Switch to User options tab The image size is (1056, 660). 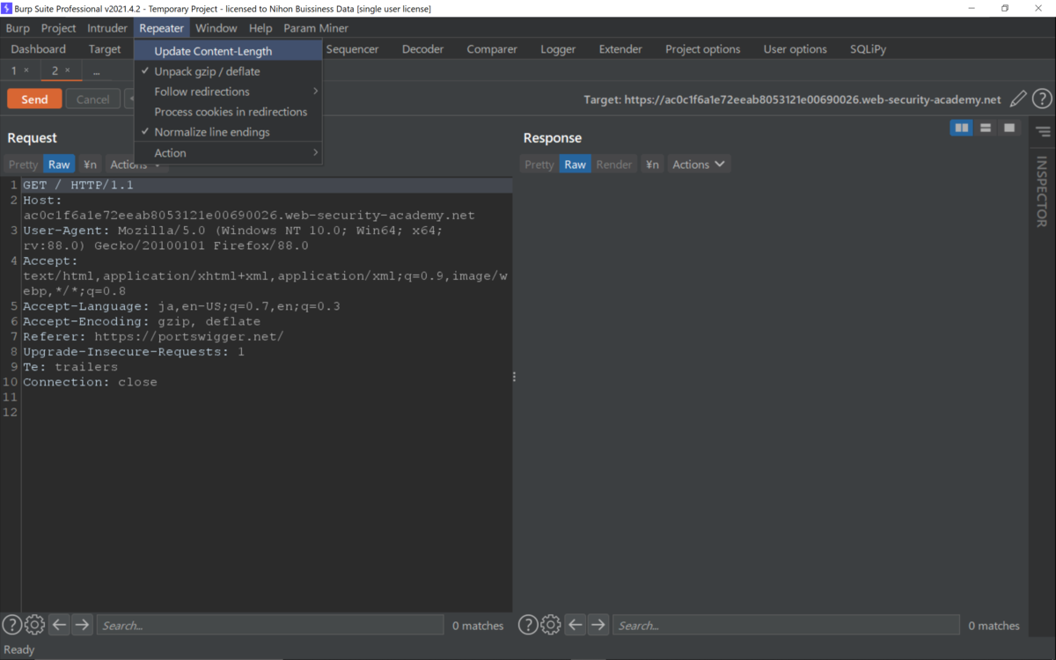[796, 49]
